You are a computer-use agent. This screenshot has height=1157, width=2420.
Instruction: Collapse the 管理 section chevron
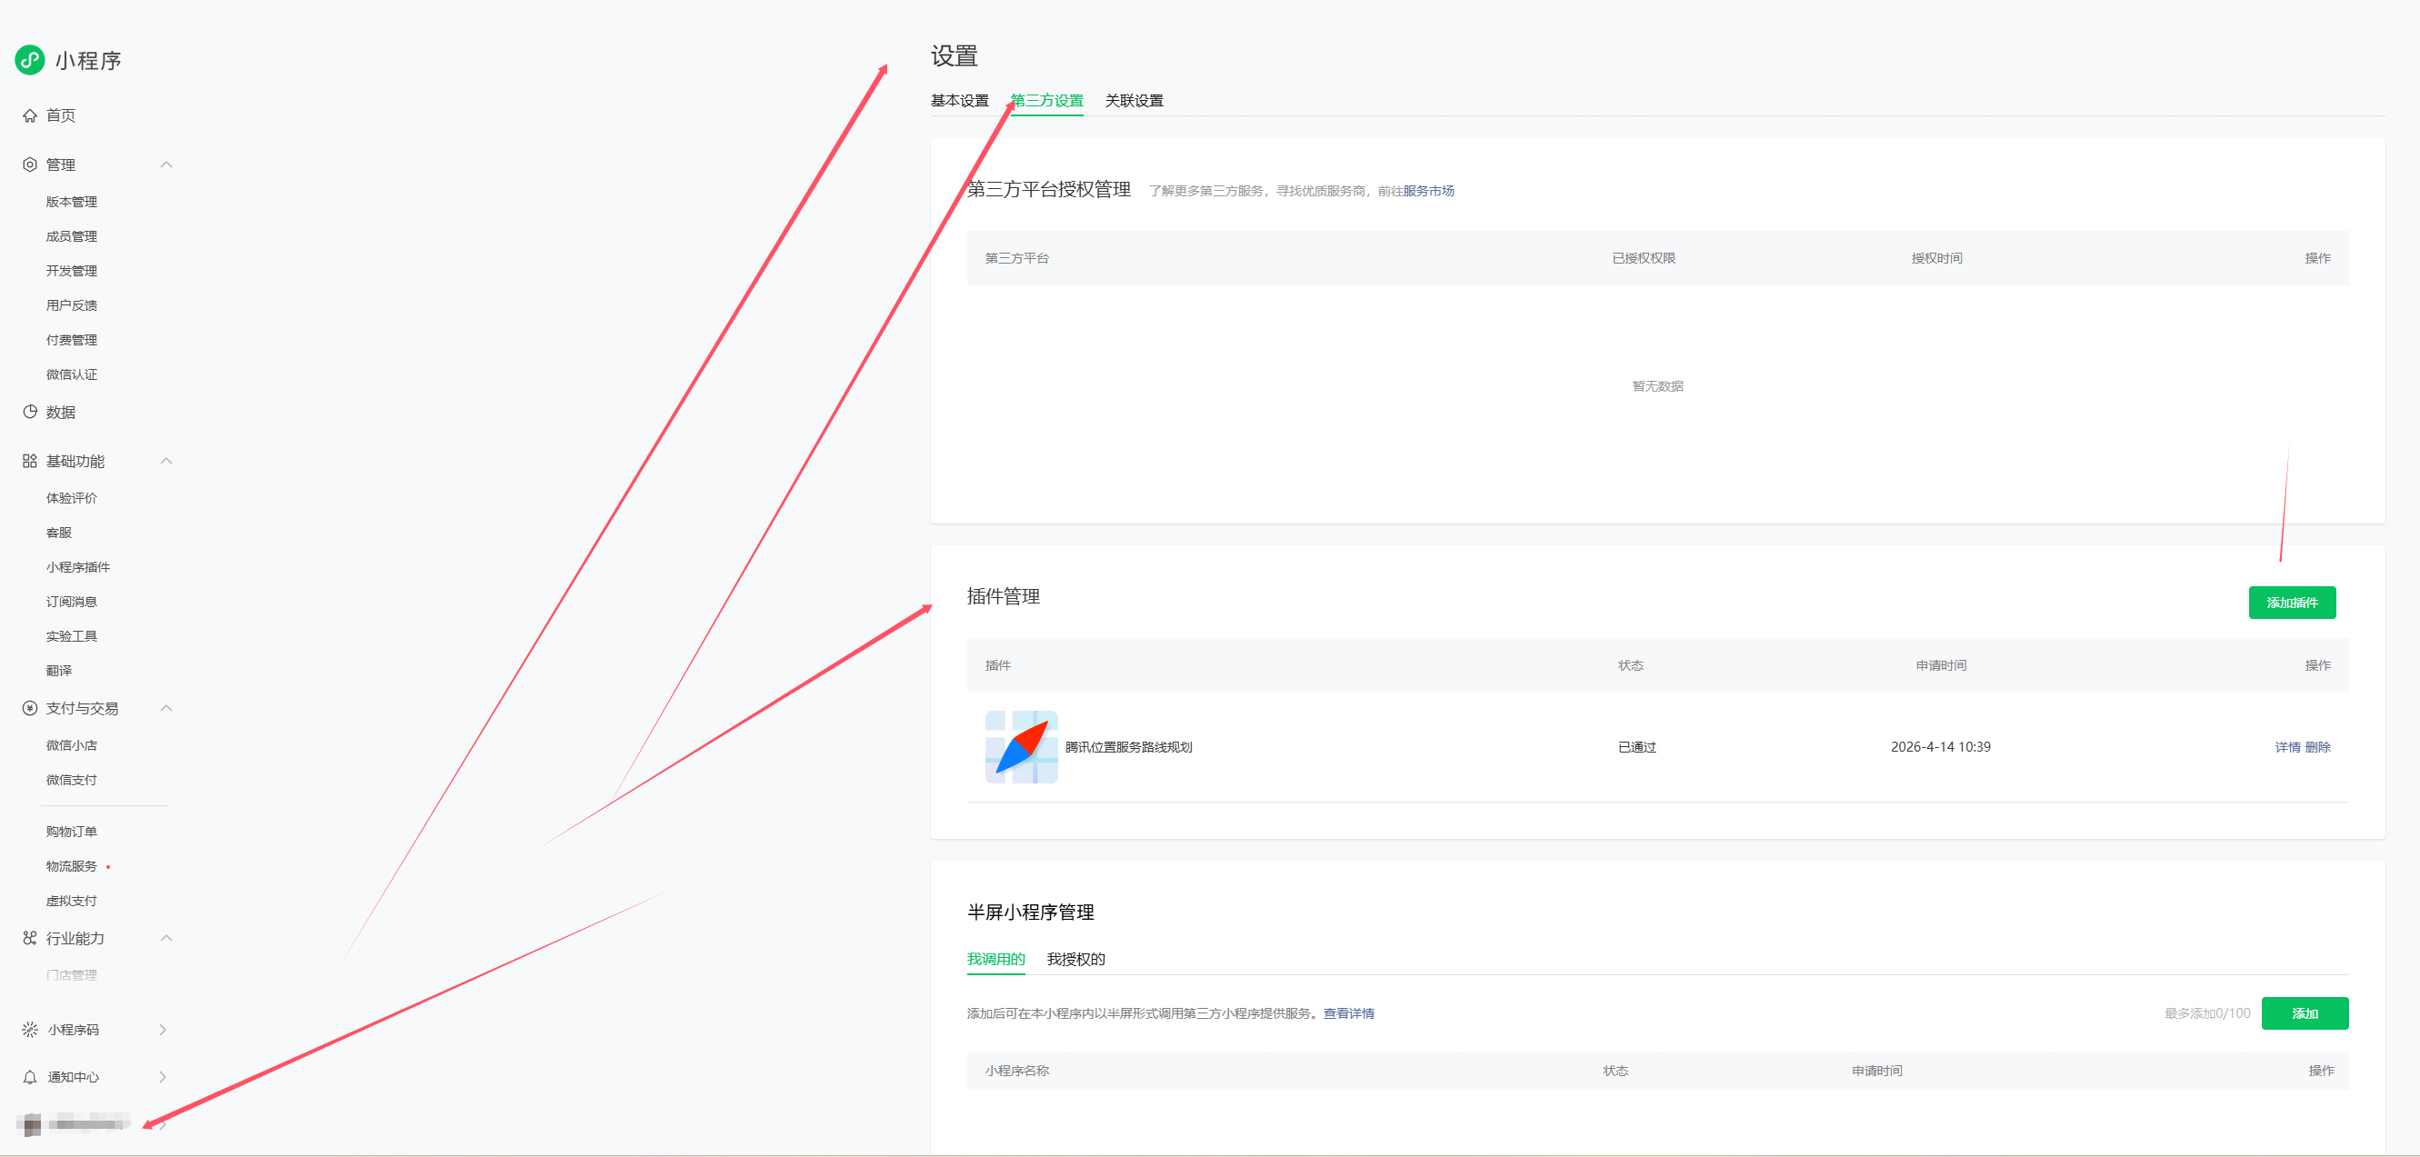[x=166, y=165]
